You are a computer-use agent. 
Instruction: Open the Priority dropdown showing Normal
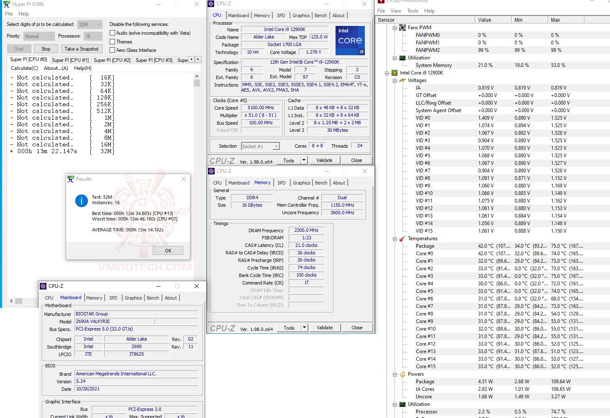[38, 36]
